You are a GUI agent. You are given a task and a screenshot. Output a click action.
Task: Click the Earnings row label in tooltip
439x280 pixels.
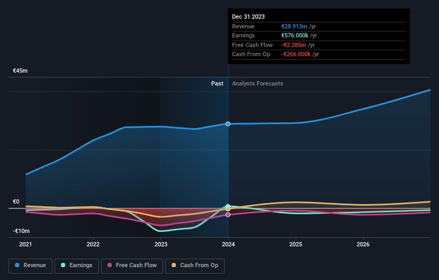tap(243, 35)
